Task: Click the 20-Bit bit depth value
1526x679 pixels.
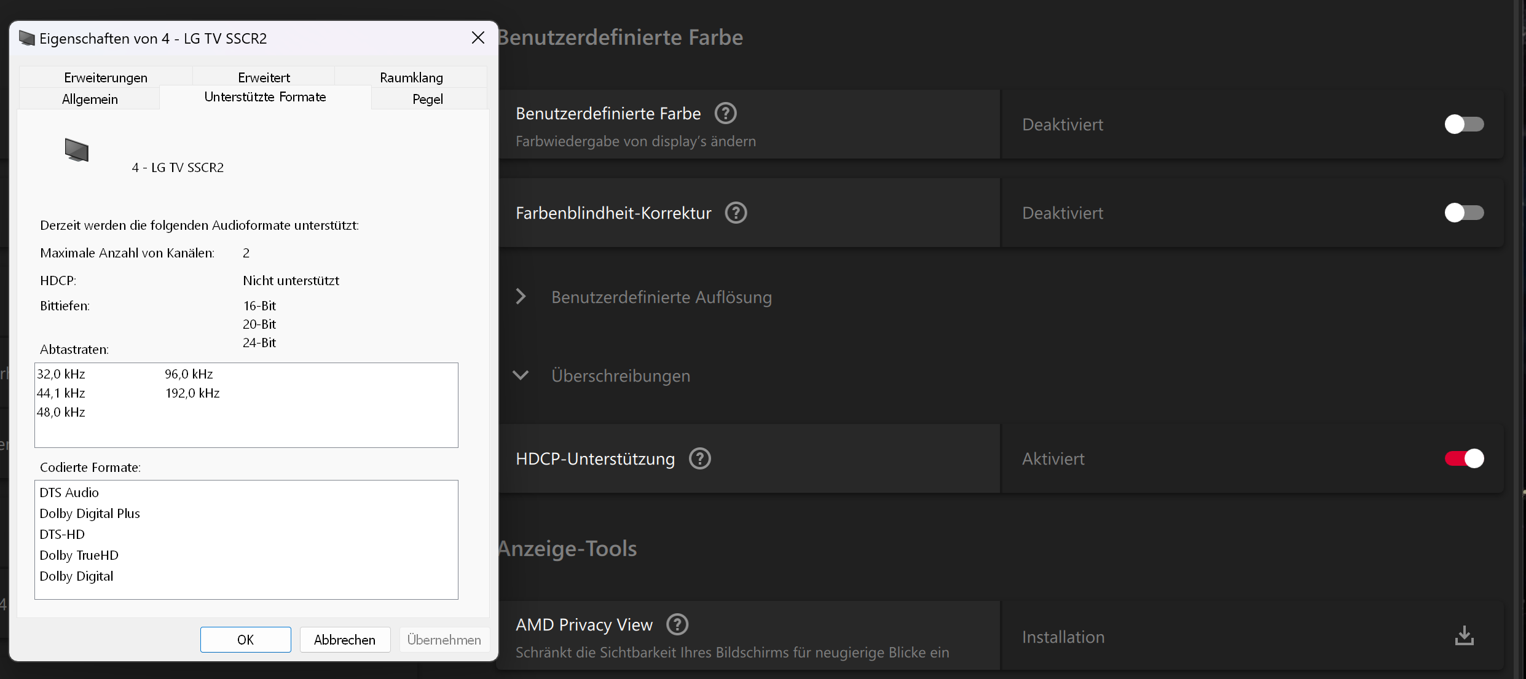Action: tap(259, 324)
